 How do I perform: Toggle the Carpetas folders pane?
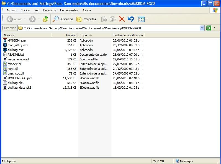coord(86,19)
